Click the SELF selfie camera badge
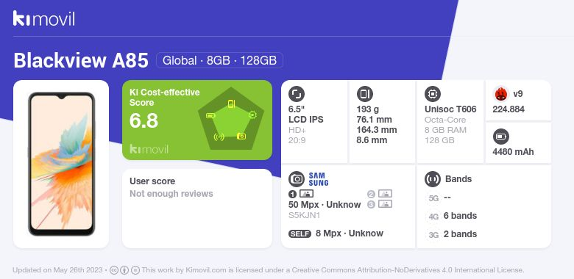 (300, 233)
